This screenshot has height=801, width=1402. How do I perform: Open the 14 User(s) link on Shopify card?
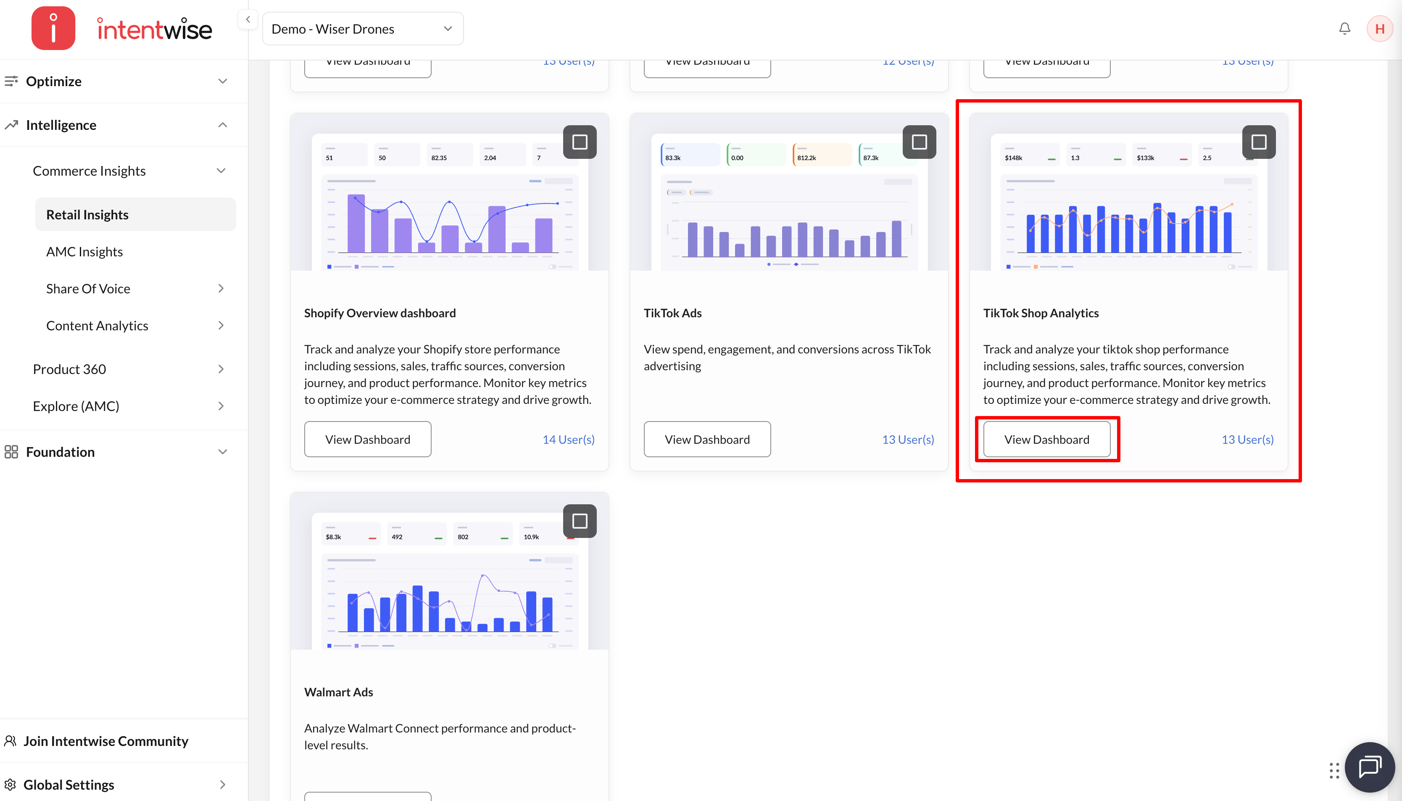(x=569, y=439)
